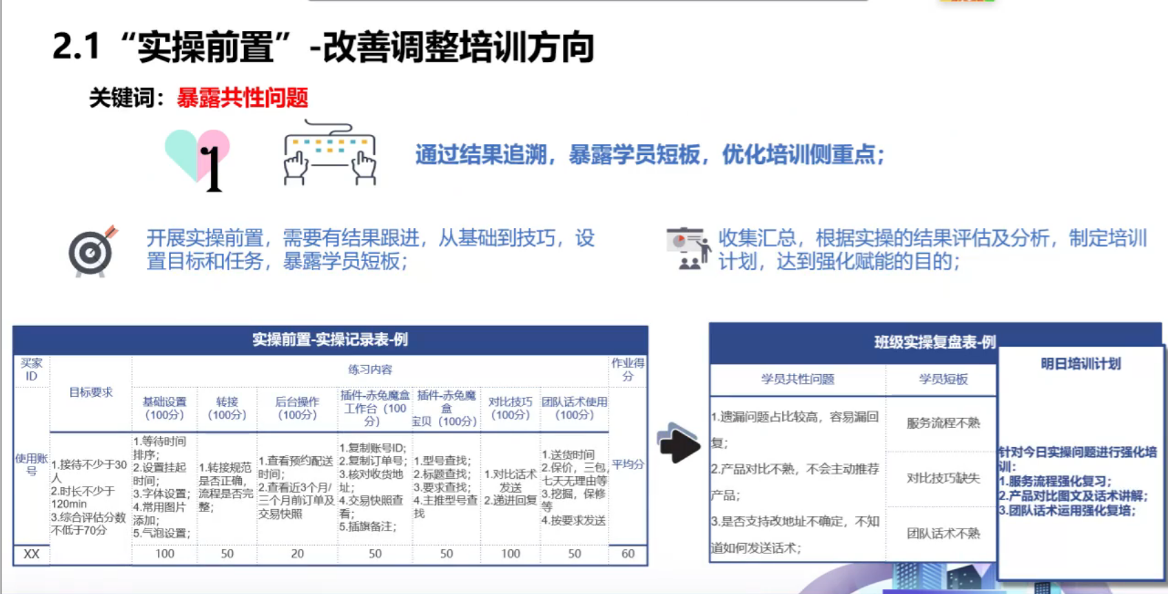
Task: Click the score 100 under 基础设置
Action: click(x=165, y=554)
